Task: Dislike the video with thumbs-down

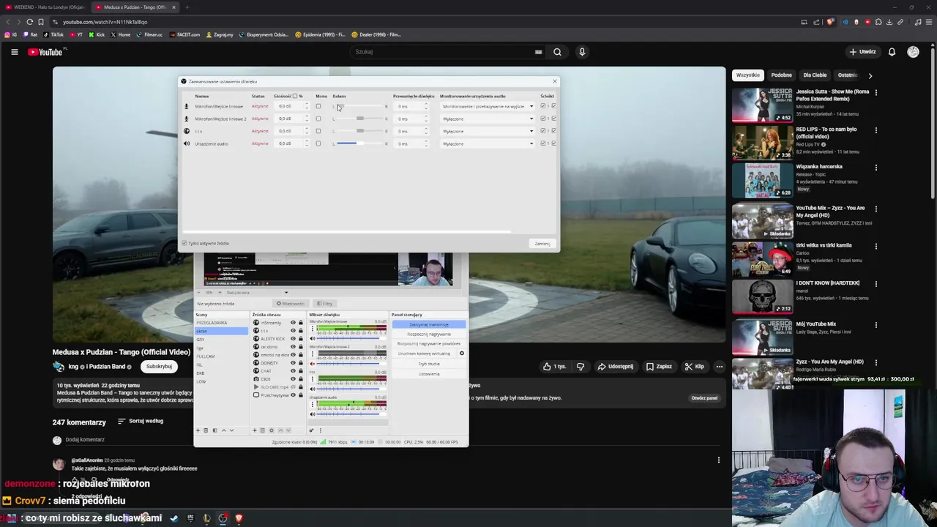Action: [x=581, y=367]
